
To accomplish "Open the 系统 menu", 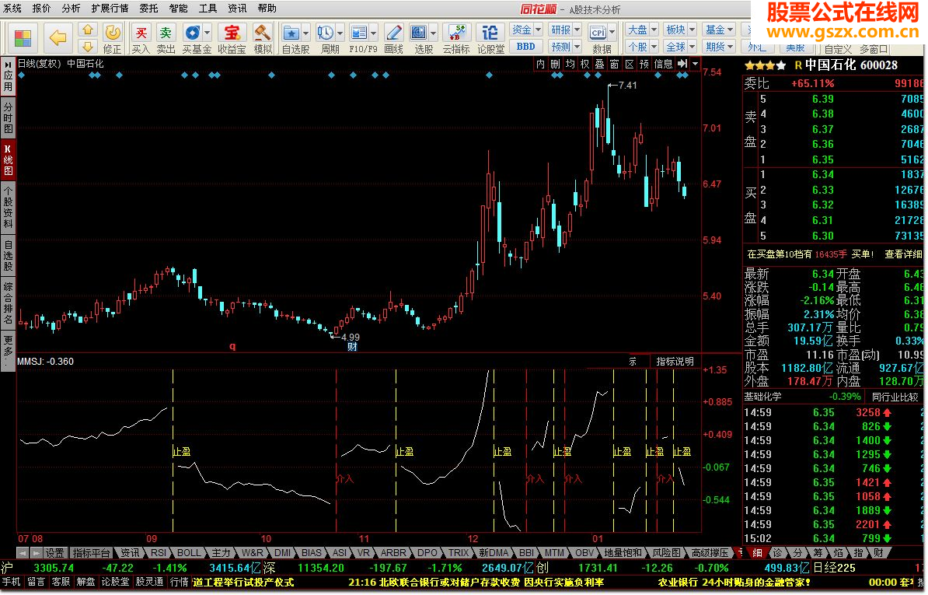I will click(x=12, y=9).
